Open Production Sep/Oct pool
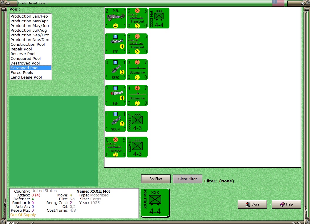 coord(31,35)
